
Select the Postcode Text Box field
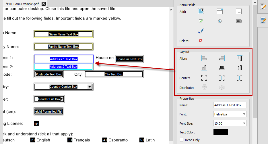49,74
